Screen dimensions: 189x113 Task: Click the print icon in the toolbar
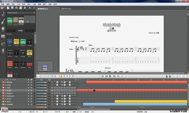[x=21, y=8]
